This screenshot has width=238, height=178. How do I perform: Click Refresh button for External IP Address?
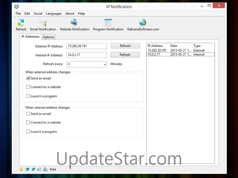coord(125,46)
